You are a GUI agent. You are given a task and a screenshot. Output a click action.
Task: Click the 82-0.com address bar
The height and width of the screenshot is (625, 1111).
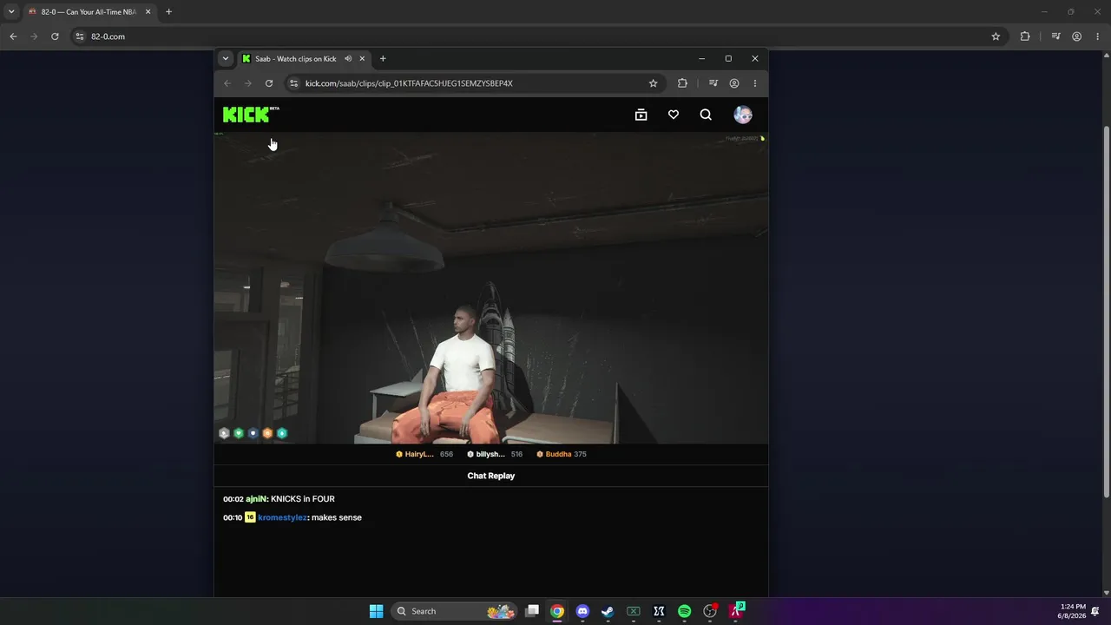538,36
